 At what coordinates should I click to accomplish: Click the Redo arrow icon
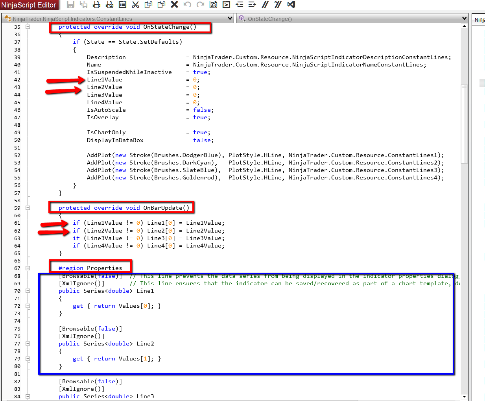point(200,4)
